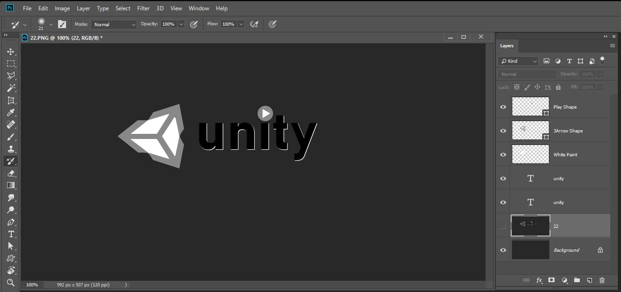
Task: Open the Image menu
Action: pos(62,8)
